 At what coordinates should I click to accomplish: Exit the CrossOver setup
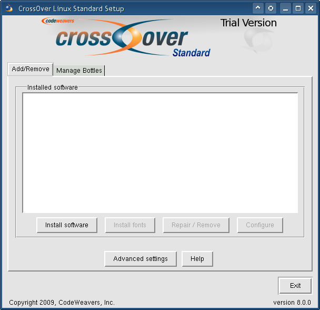click(295, 286)
